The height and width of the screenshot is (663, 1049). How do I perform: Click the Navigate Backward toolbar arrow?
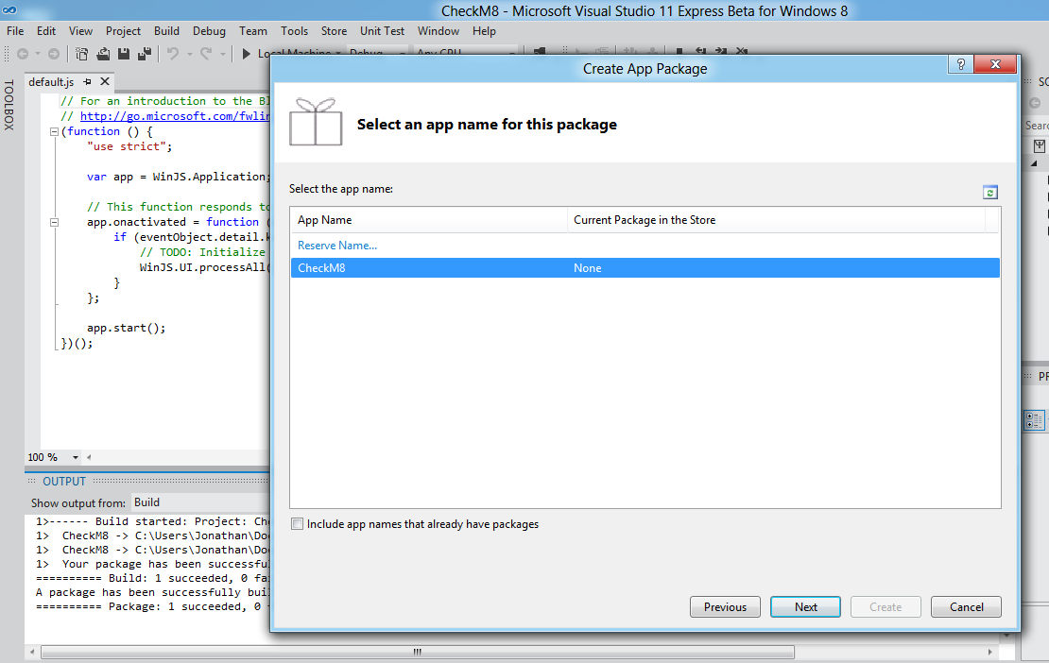(23, 54)
